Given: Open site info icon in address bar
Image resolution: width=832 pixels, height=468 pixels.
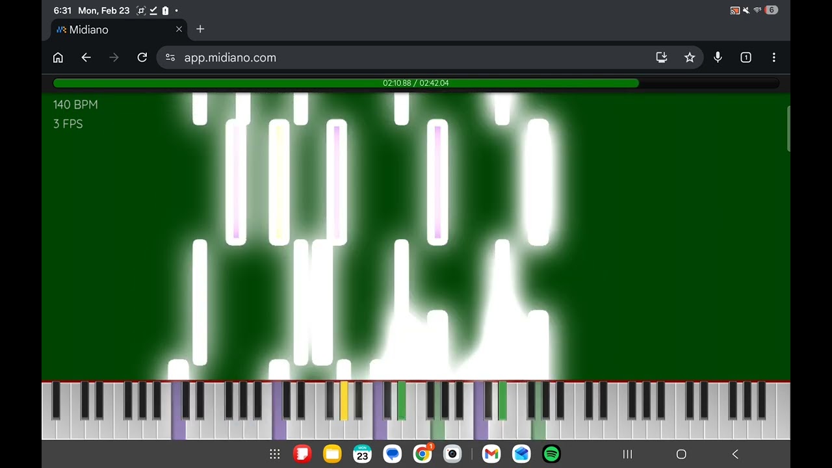Looking at the screenshot, I should [x=170, y=58].
